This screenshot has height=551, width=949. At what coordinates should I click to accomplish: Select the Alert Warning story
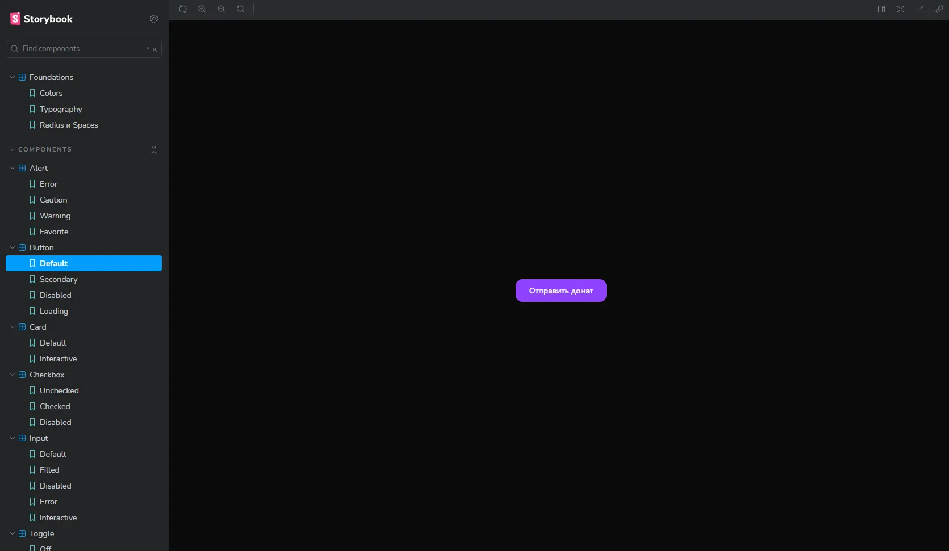tap(84, 216)
